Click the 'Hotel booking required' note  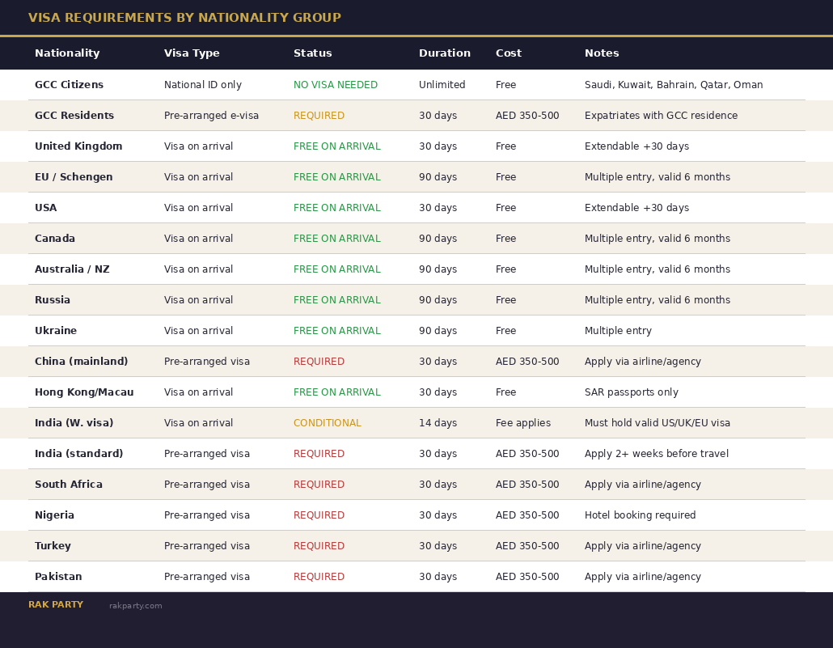tap(640, 515)
